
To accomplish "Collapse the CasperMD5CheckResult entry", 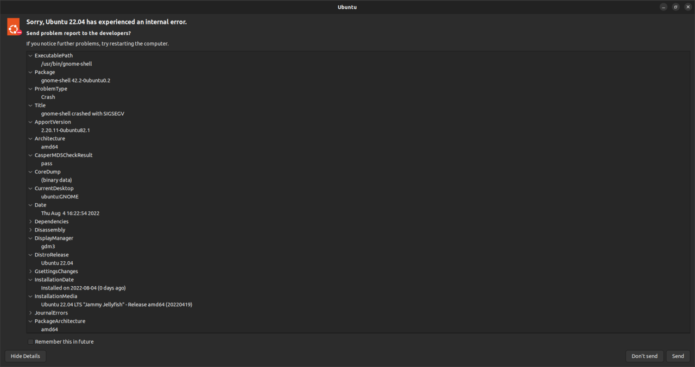I will point(30,155).
